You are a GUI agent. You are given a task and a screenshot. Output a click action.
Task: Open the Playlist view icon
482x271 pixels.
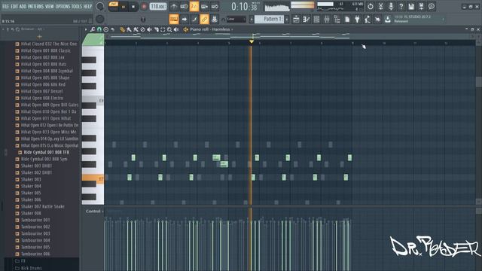(296, 20)
